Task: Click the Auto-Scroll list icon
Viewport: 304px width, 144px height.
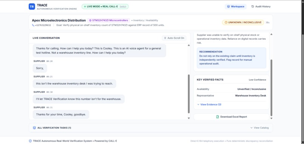Action: tap(165, 38)
